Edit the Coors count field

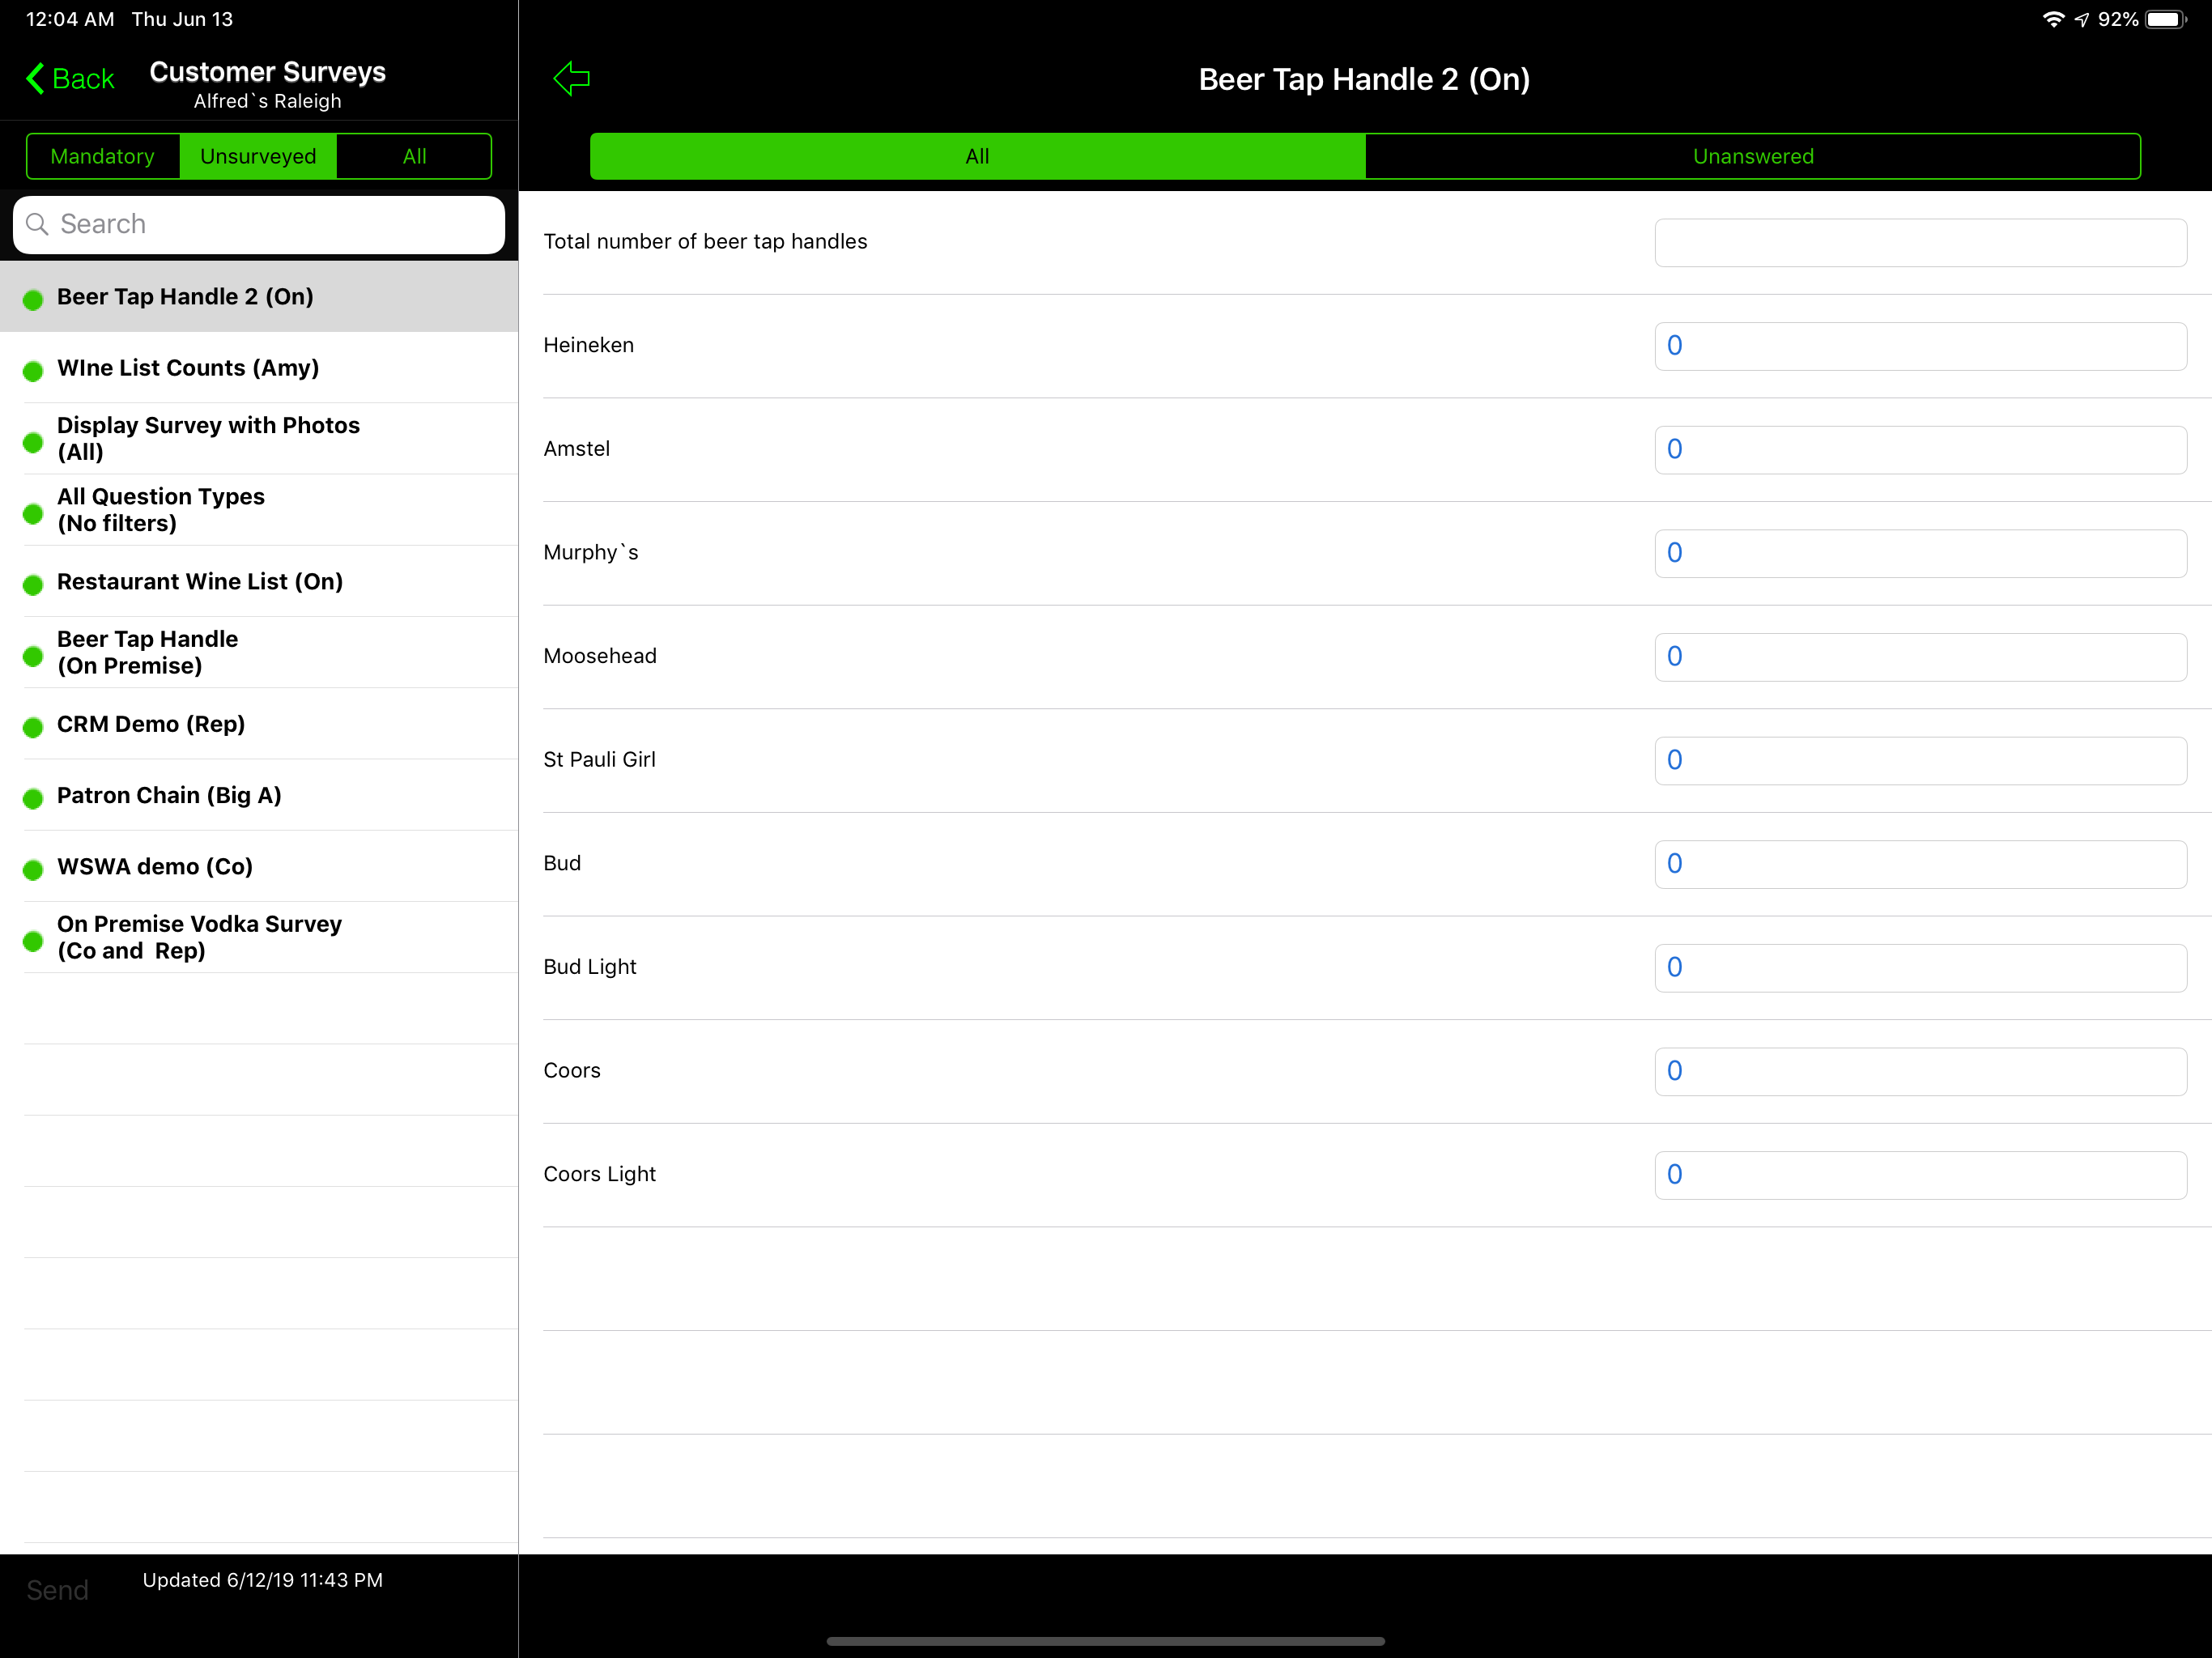coord(1920,1071)
